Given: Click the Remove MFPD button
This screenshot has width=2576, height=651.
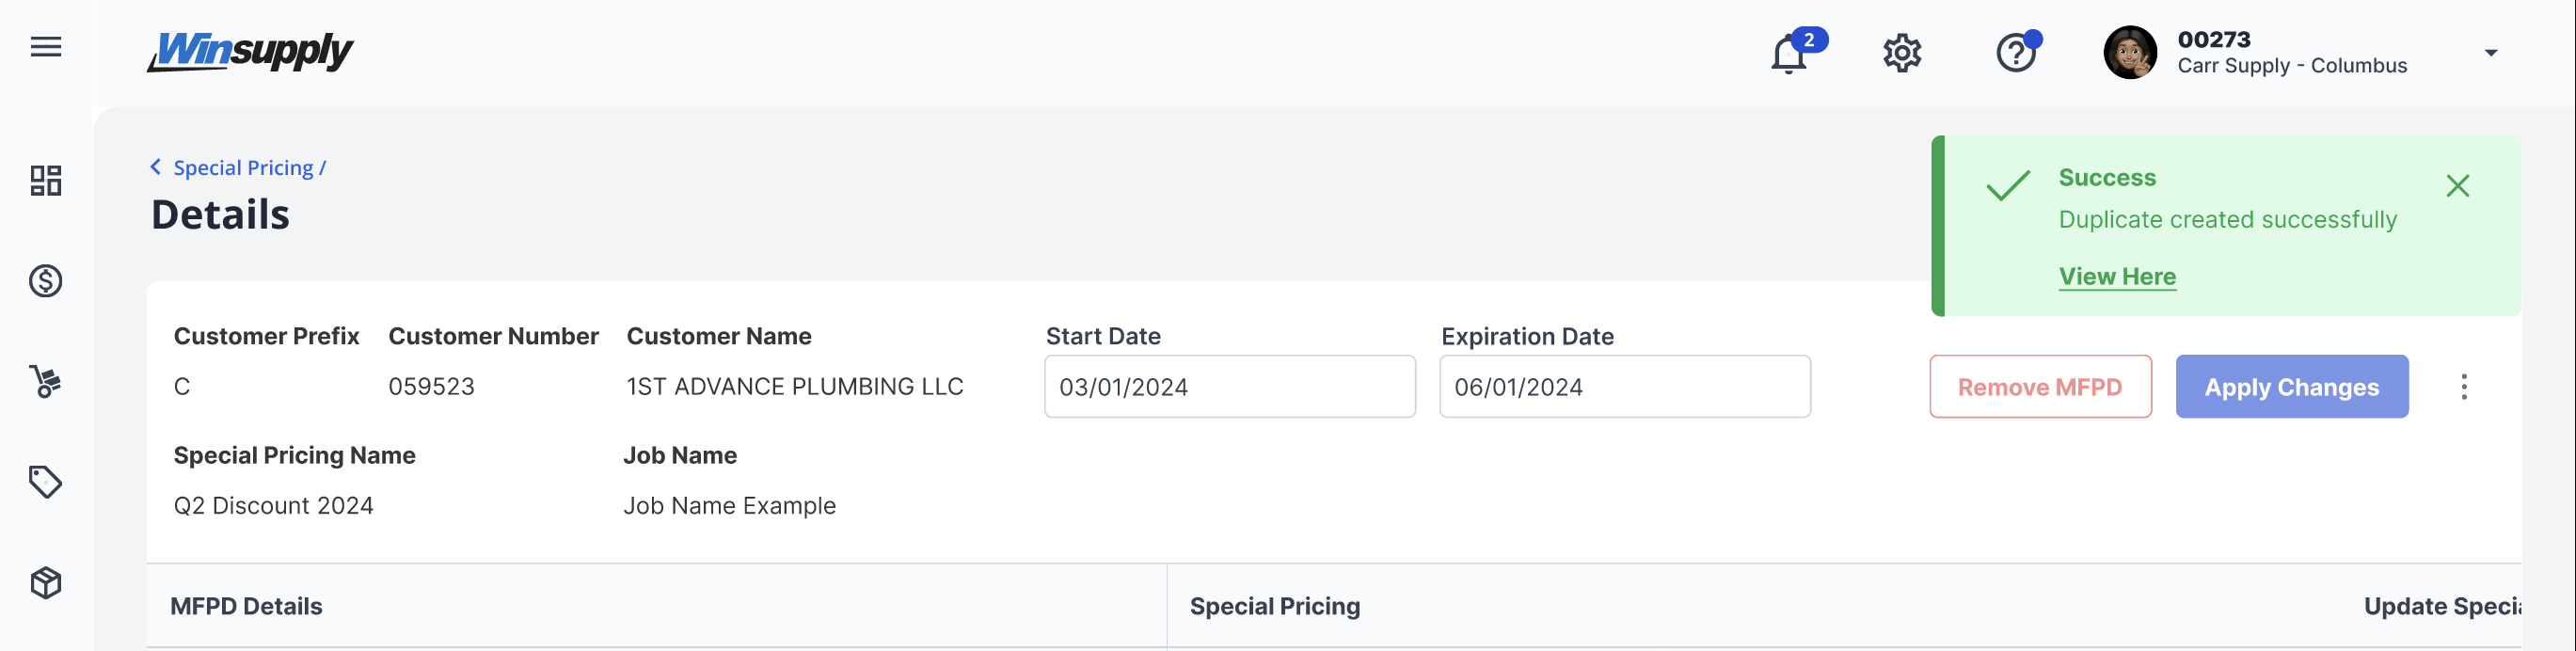Looking at the screenshot, I should (2040, 387).
